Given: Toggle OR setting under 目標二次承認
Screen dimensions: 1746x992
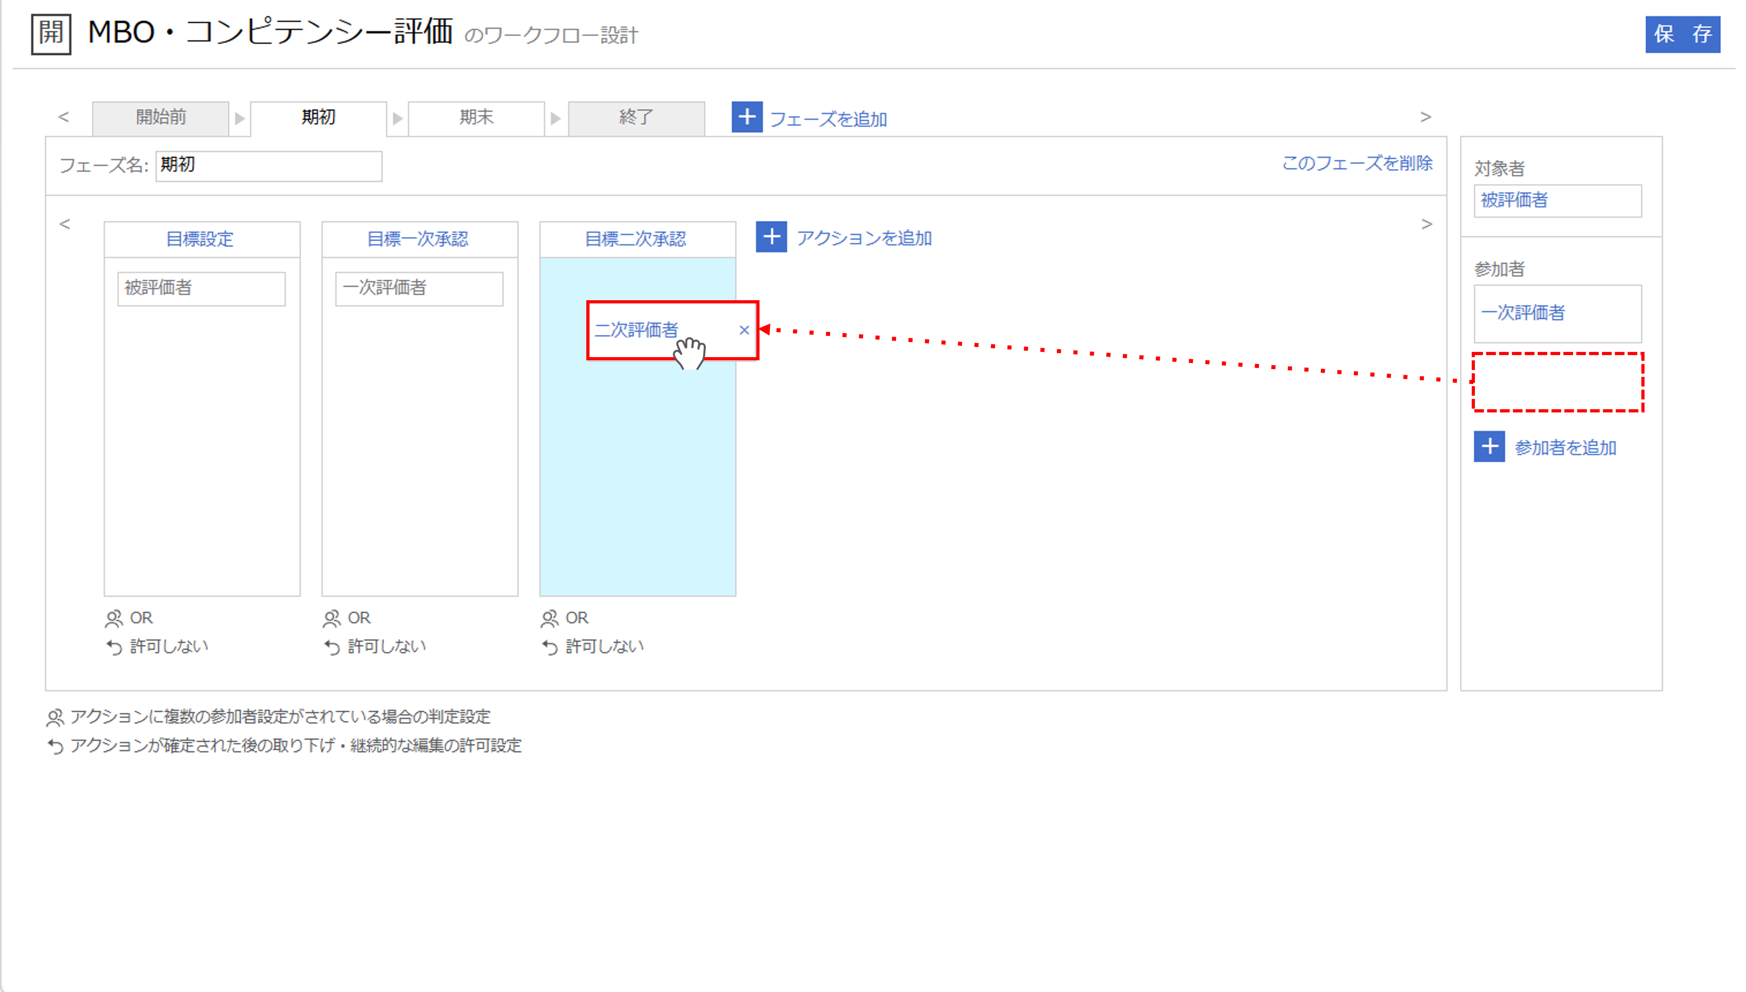Looking at the screenshot, I should pos(577,618).
